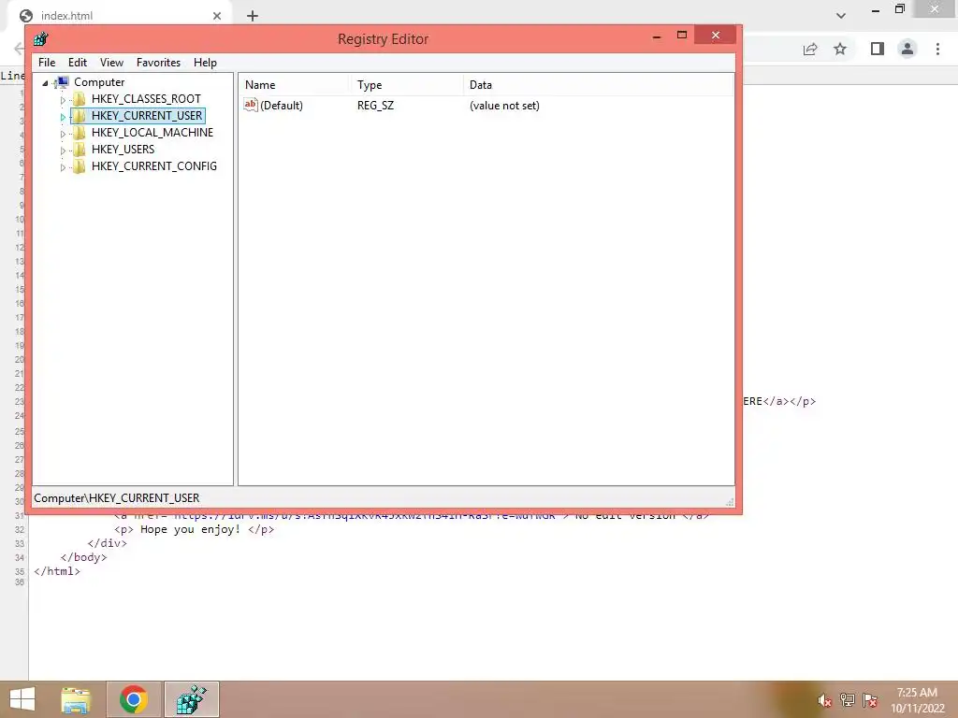Toggle Chrome's side panel icon
958x718 pixels.
(x=878, y=49)
